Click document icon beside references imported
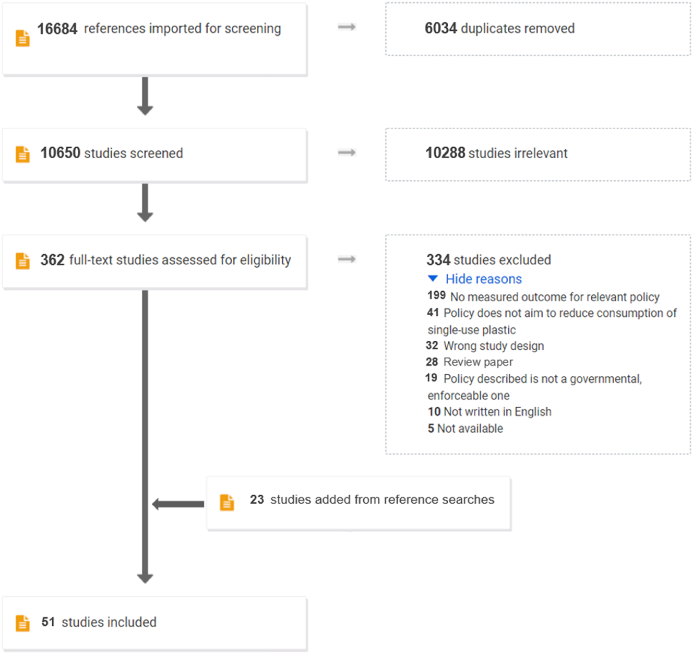 pyautogui.click(x=22, y=38)
